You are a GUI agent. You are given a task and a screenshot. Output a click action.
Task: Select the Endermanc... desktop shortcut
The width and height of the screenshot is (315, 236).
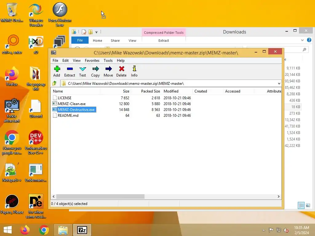[36, 173]
